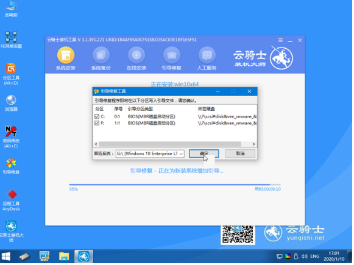
Task: Launch 远程工具 AnyDesk desktop icon
Action: pos(11,200)
